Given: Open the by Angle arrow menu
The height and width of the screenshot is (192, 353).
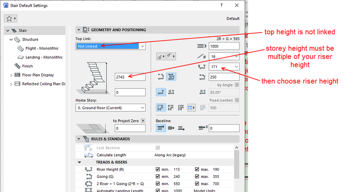Looking at the screenshot, I should pos(237,85).
